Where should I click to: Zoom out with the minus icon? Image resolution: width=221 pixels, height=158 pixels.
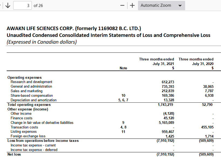tap(122, 5)
